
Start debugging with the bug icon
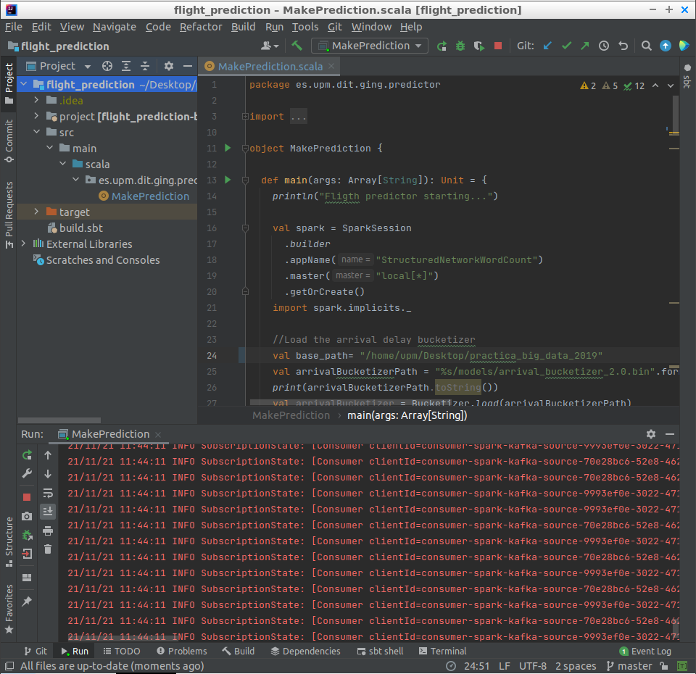coord(460,46)
